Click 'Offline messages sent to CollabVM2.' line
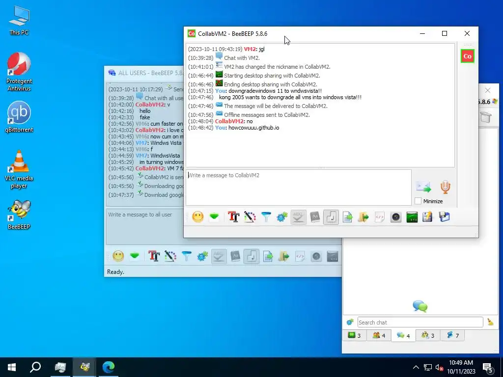Viewport: 503px width, 377px height. (267, 115)
